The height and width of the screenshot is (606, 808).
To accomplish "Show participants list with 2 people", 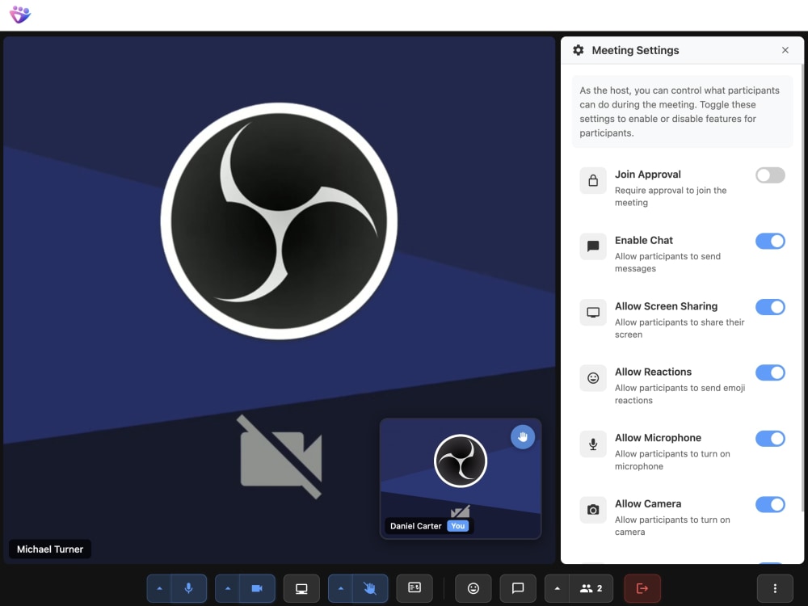I will (591, 588).
